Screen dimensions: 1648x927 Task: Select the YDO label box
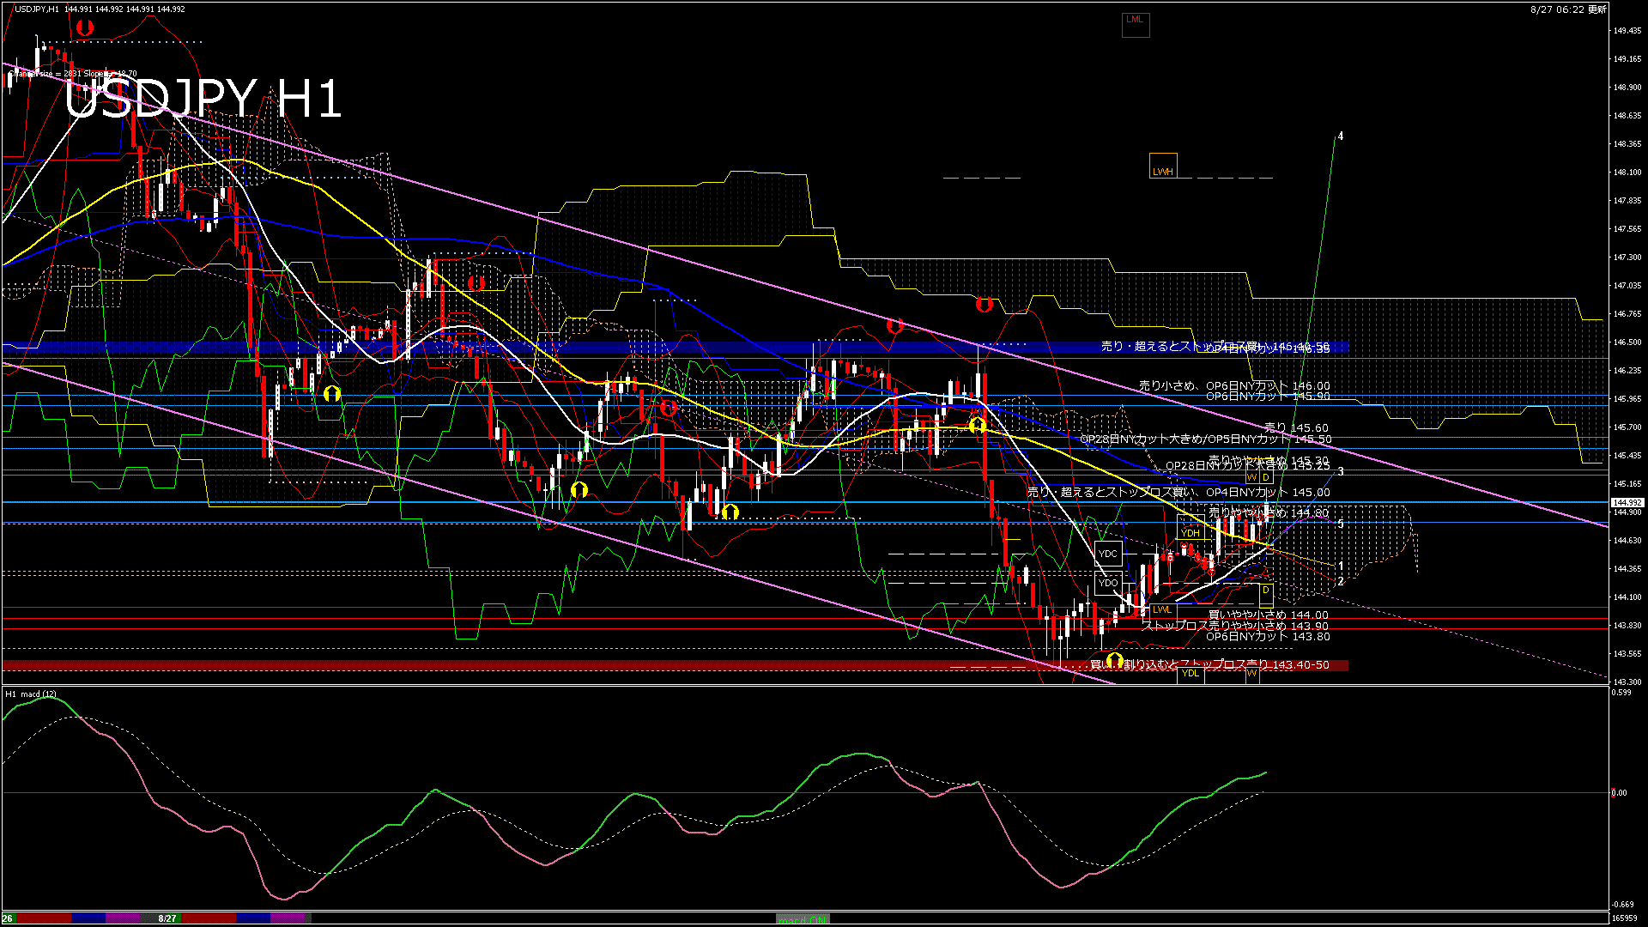pyautogui.click(x=1108, y=583)
